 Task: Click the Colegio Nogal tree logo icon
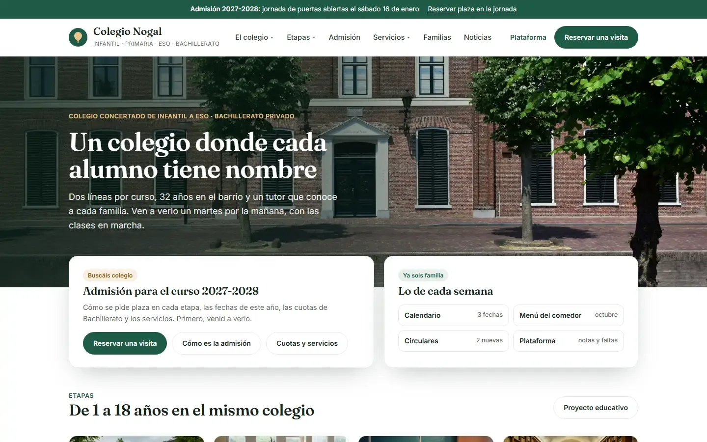point(78,37)
